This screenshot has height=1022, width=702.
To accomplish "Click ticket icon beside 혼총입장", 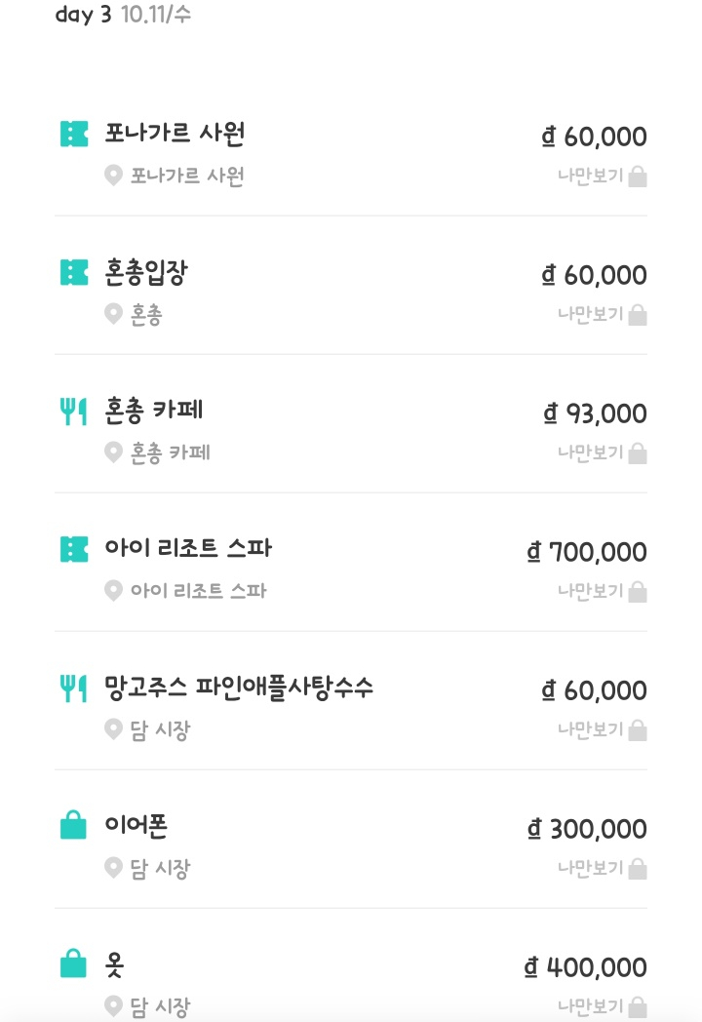I will (x=74, y=273).
